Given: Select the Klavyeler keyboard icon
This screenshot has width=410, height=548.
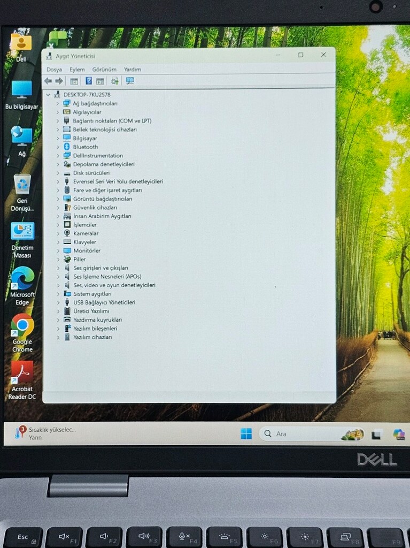Looking at the screenshot, I should pos(67,242).
